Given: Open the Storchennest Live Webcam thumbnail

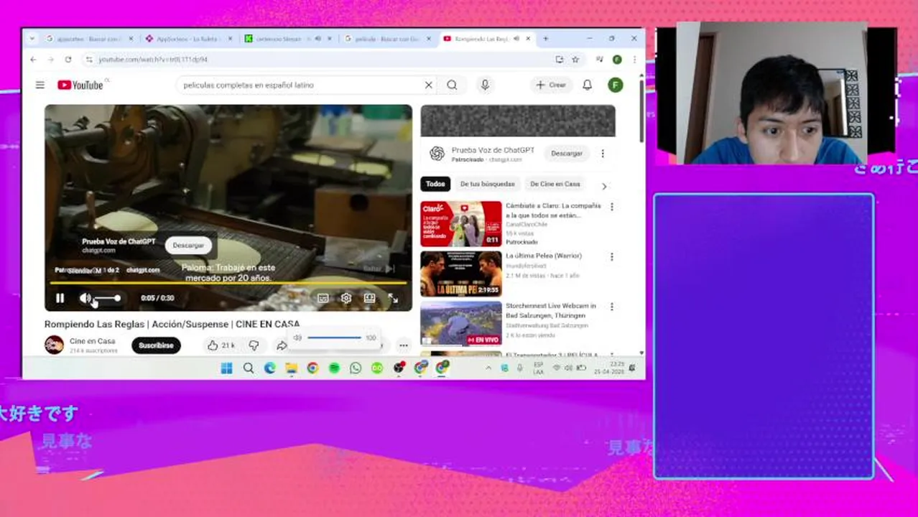Looking at the screenshot, I should [x=461, y=323].
